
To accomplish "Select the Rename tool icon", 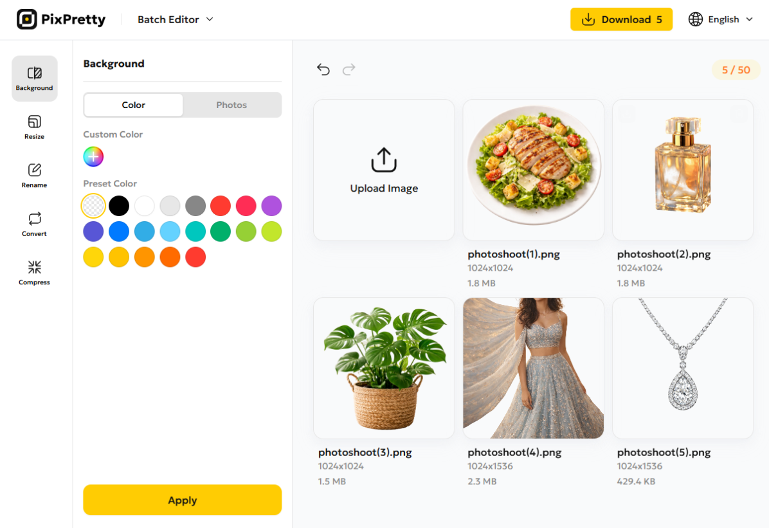I will [x=34, y=170].
